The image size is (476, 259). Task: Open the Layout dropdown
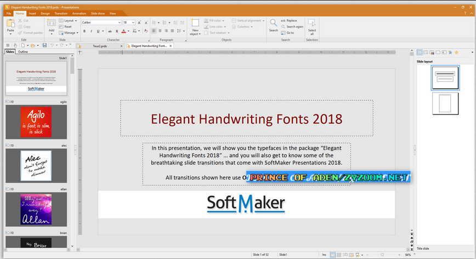click(x=67, y=21)
